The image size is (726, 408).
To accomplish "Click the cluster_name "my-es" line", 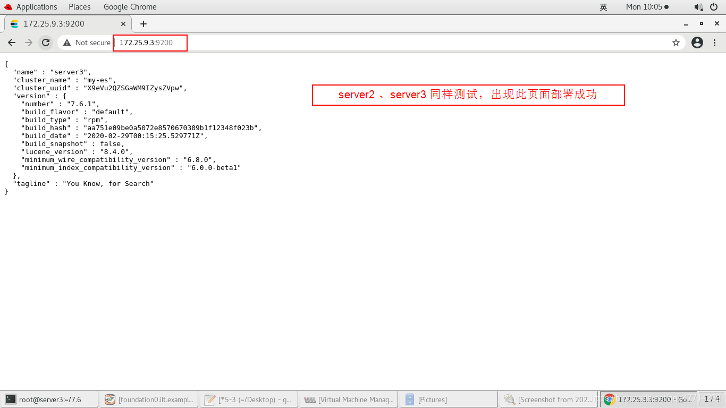I will click(x=64, y=80).
